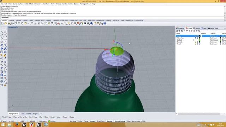The image size is (226, 127).
Task: Open the Transform menu
Action: [x=46, y=4]
